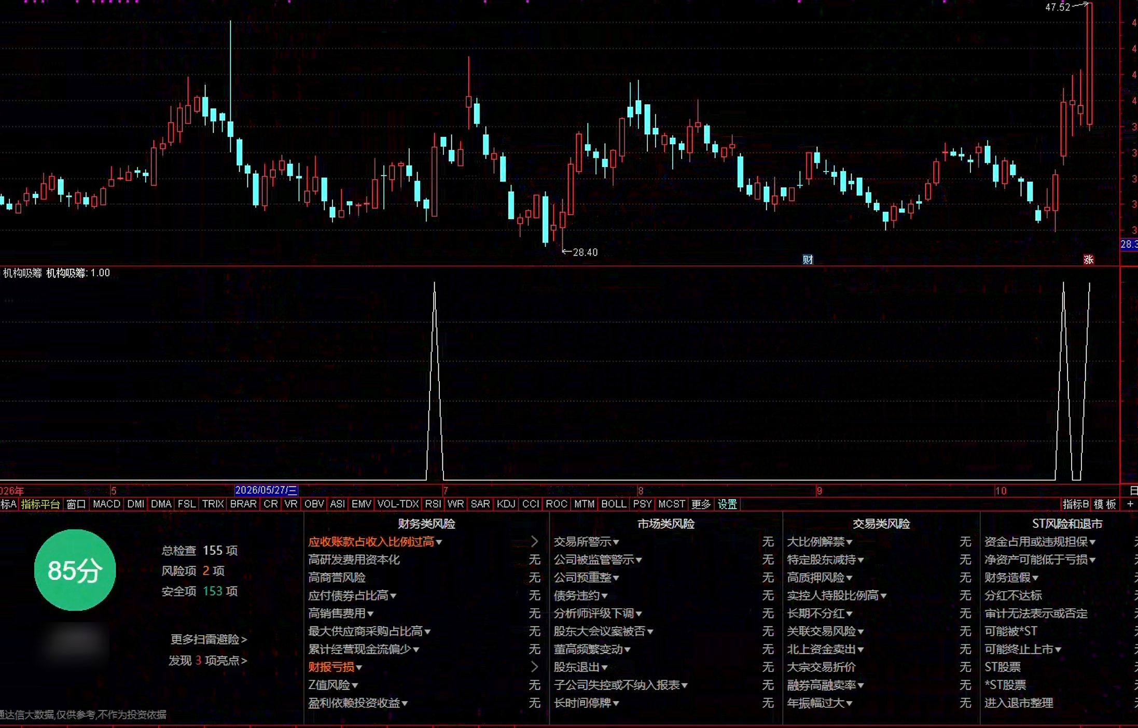
Task: Select the SAR indicator tab
Action: [480, 504]
